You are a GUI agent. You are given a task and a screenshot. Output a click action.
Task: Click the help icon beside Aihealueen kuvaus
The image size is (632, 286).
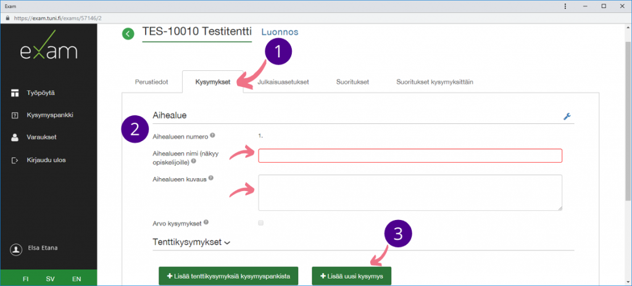[x=211, y=178]
